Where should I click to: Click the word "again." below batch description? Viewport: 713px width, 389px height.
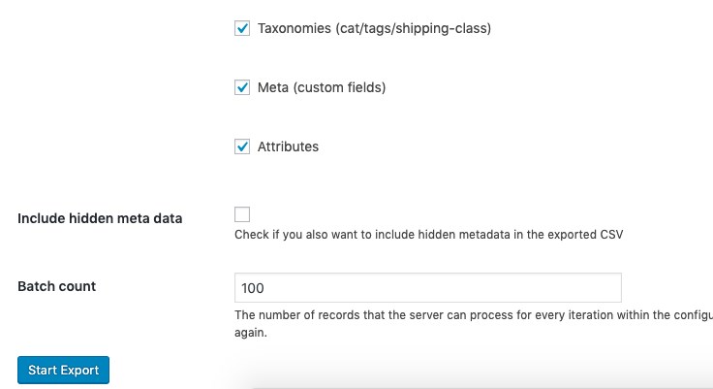(251, 333)
